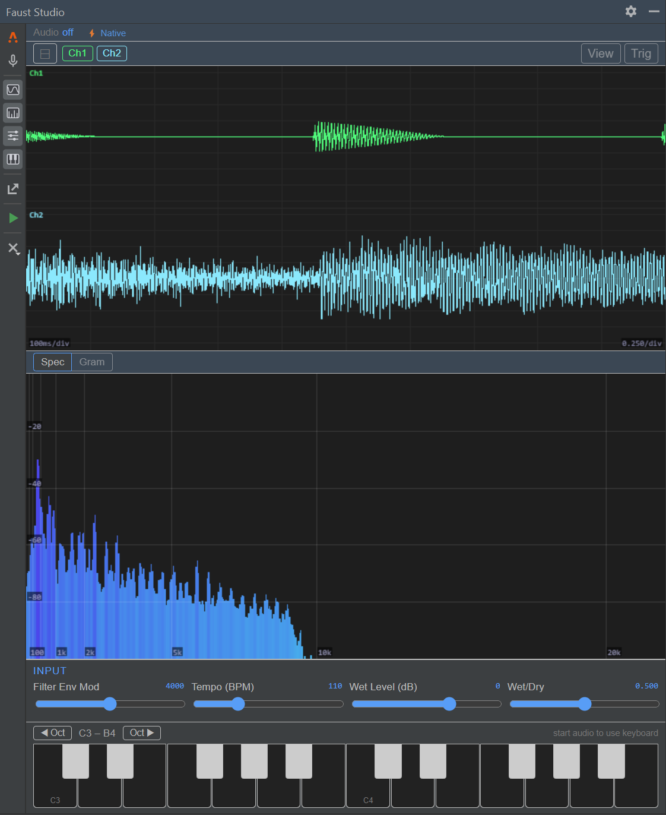The height and width of the screenshot is (815, 666).
Task: Click the 0.250/div amplitude scale label
Action: pyautogui.click(x=642, y=343)
